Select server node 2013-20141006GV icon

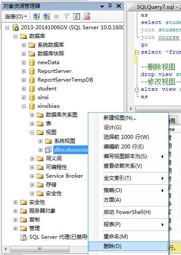pyautogui.click(x=16, y=28)
